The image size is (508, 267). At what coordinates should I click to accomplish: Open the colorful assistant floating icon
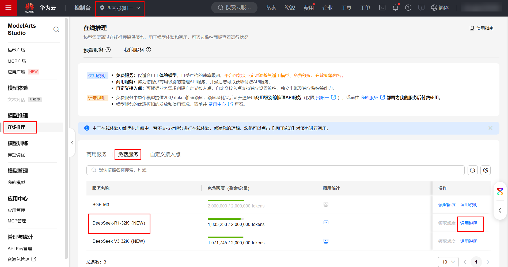tap(500, 191)
